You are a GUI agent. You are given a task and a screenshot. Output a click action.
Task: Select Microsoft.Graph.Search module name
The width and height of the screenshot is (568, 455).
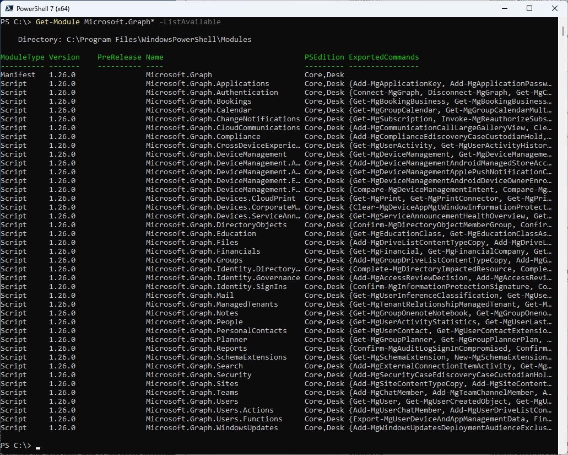[x=194, y=366]
